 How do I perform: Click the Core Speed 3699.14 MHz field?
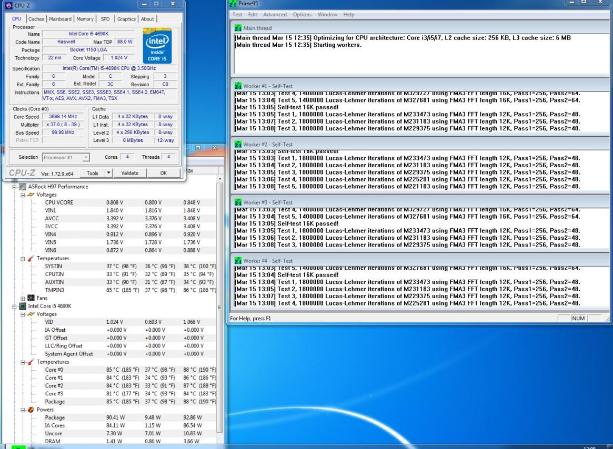(63, 116)
